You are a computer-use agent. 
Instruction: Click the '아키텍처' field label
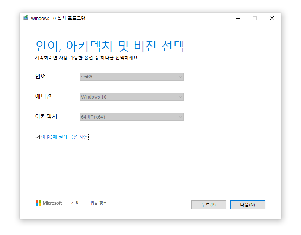(x=46, y=116)
